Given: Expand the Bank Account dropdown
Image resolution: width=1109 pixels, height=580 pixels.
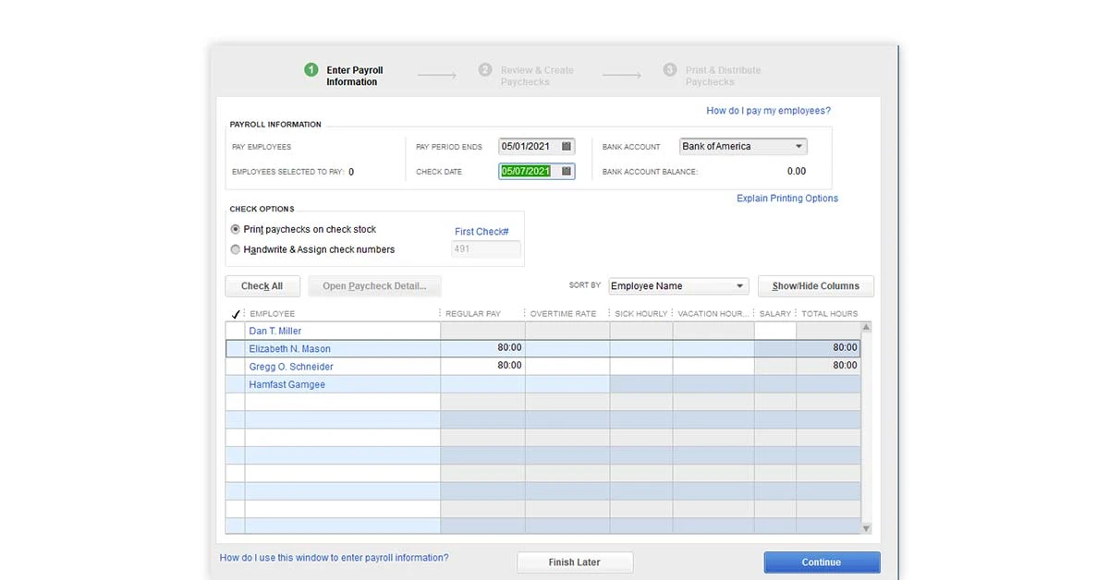Looking at the screenshot, I should (x=798, y=146).
